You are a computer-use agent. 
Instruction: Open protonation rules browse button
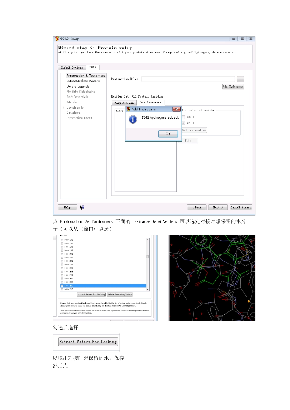click(241, 79)
